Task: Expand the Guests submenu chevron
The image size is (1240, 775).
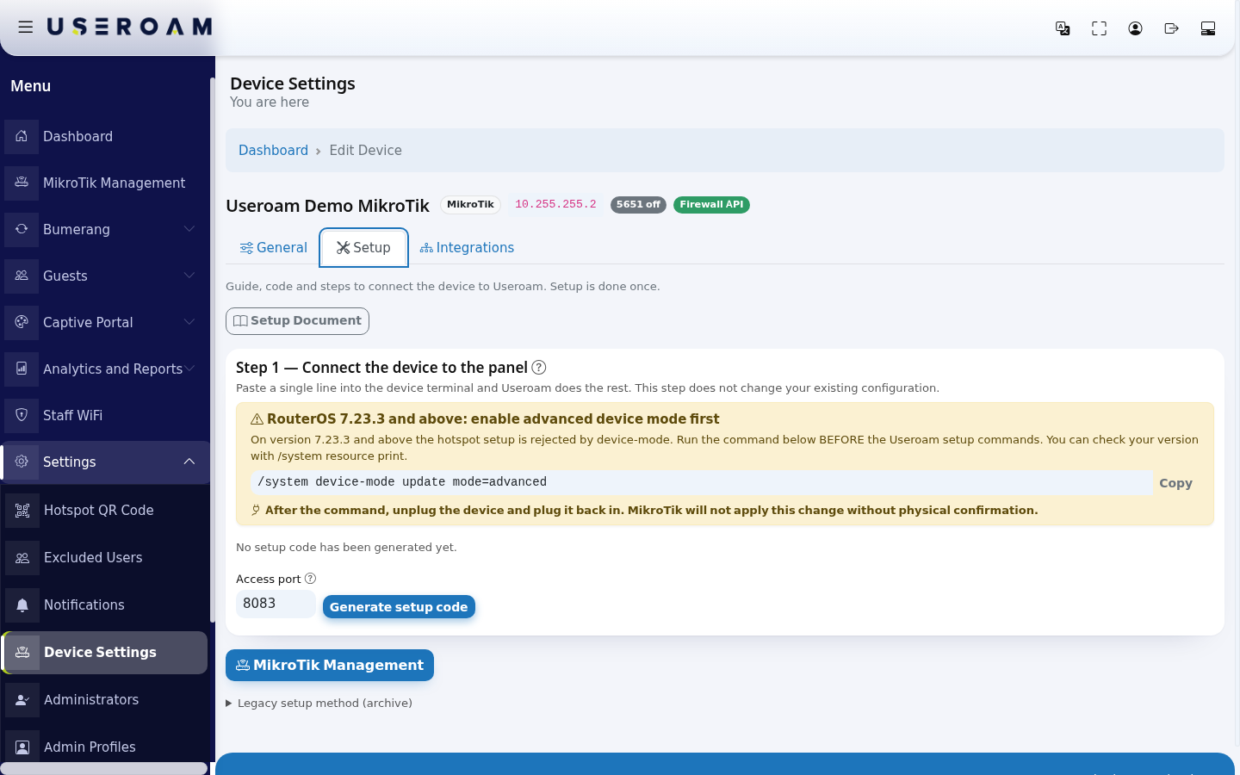Action: tap(189, 276)
